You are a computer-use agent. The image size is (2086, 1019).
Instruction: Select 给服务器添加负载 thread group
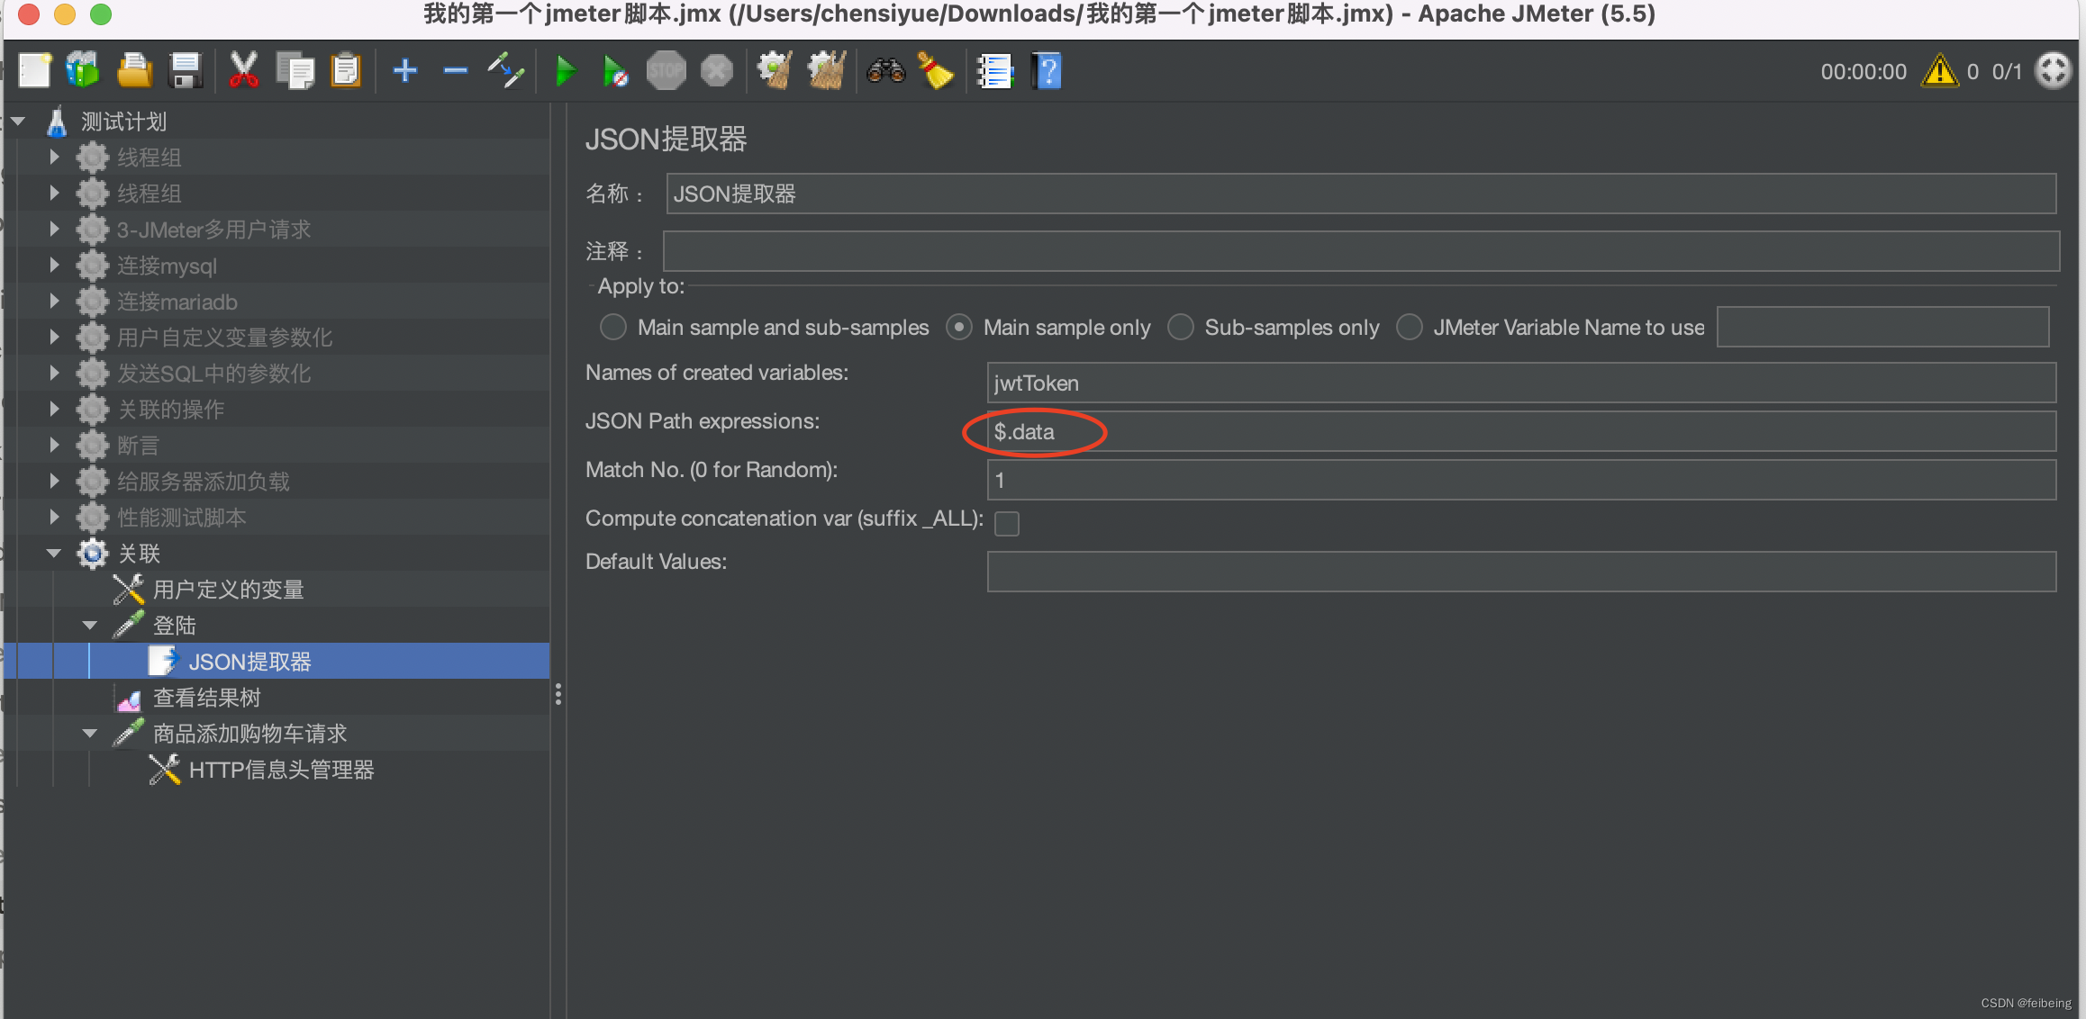(x=204, y=482)
